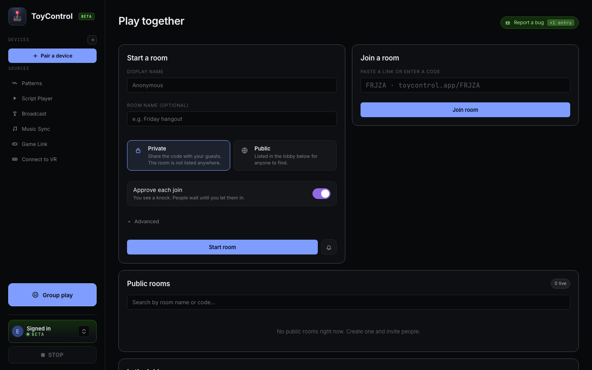Click the 0 live badge

(x=560, y=284)
